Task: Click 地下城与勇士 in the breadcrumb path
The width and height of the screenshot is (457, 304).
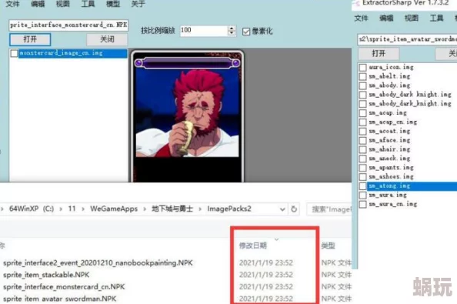Action: click(x=172, y=209)
